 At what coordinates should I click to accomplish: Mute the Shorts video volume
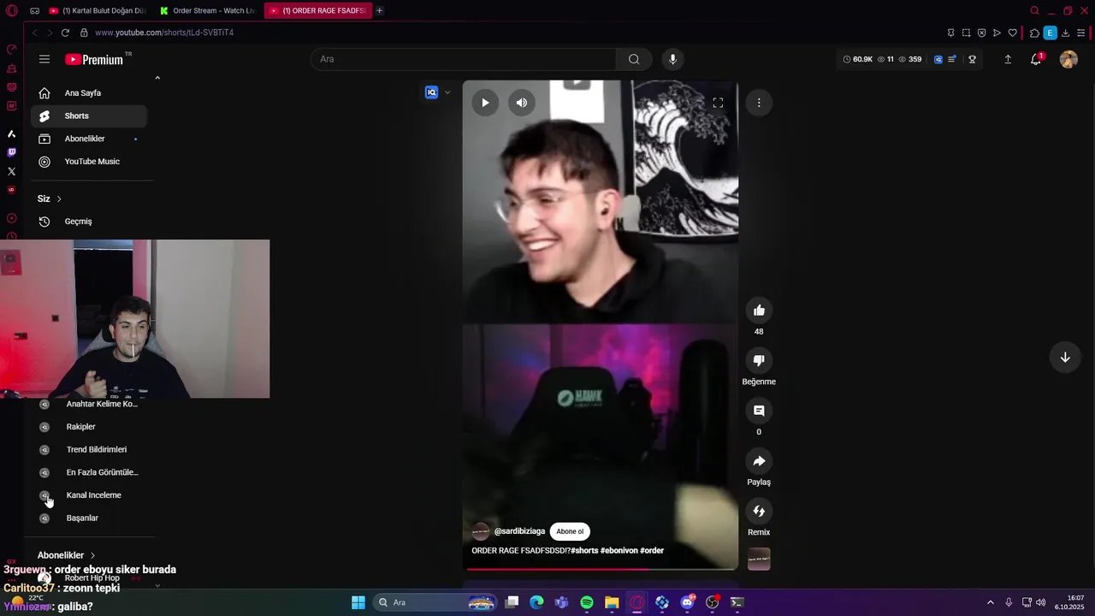click(x=522, y=103)
